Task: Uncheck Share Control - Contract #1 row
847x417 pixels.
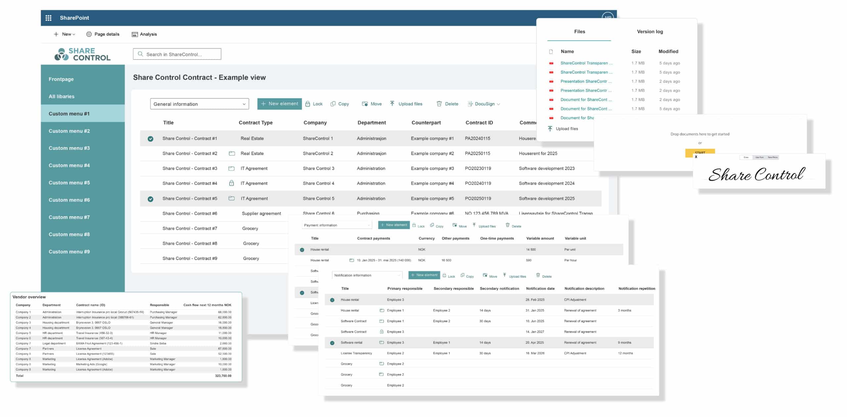Action: 151,139
